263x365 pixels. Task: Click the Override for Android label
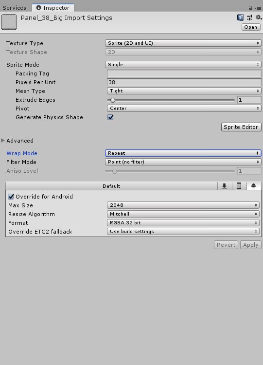44,197
